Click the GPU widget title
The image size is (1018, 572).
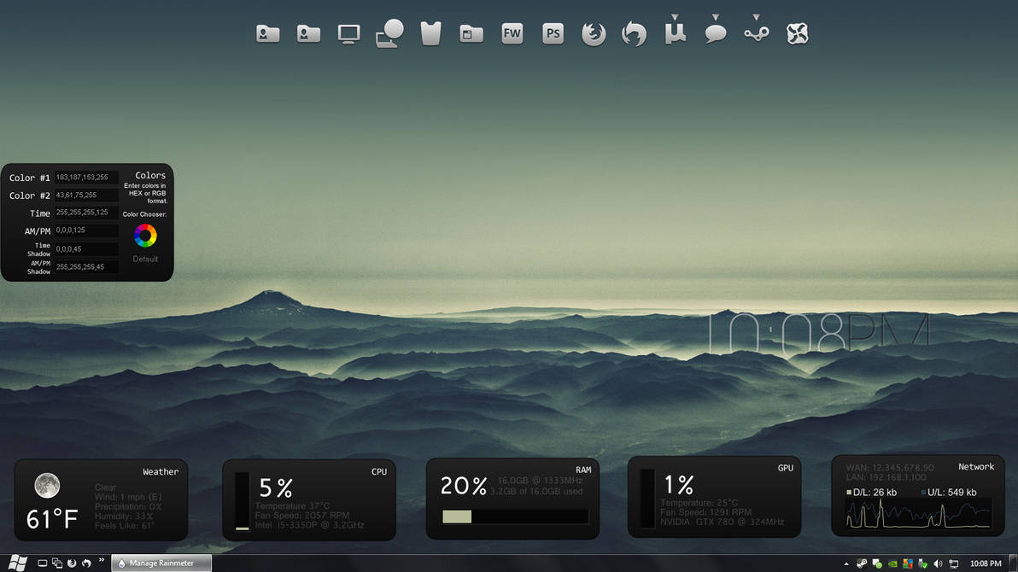tap(786, 468)
